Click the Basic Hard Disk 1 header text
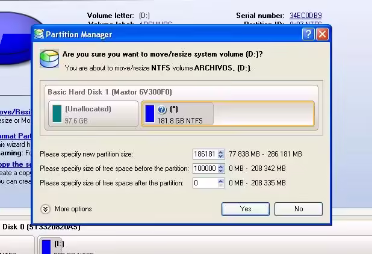The height and width of the screenshot is (254, 372). click(110, 92)
